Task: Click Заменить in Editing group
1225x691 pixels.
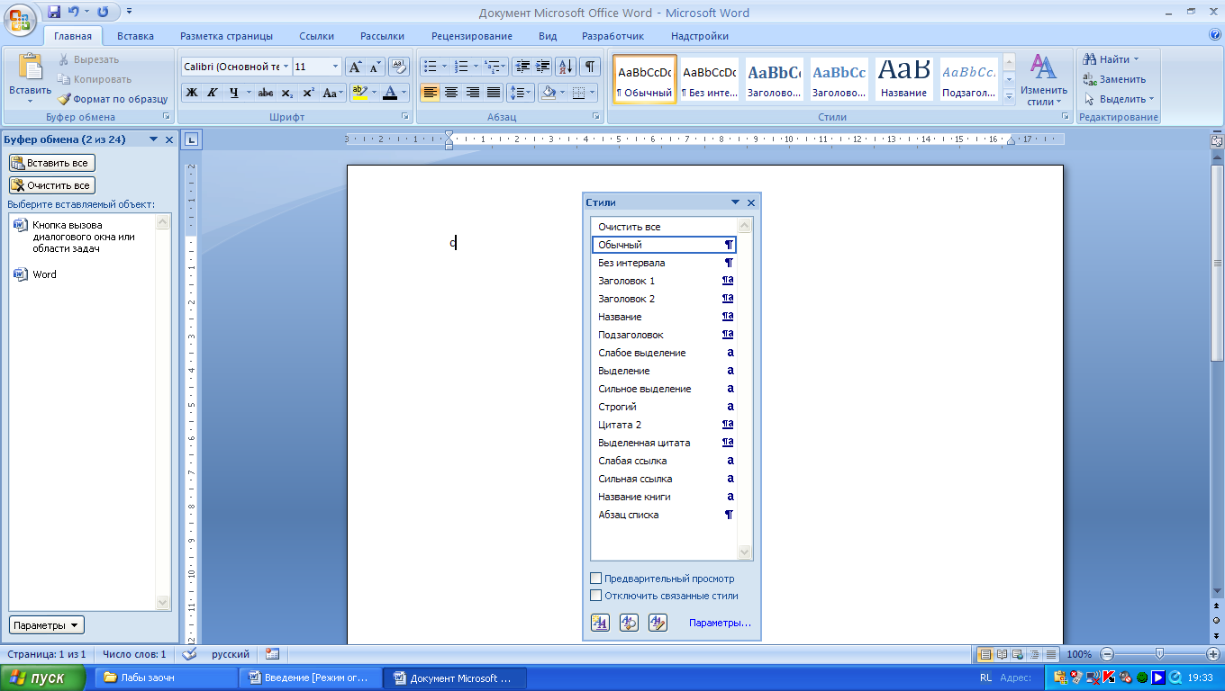Action: click(x=1115, y=79)
